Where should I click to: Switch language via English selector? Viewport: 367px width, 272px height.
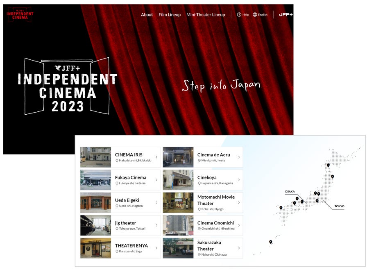[x=263, y=14]
